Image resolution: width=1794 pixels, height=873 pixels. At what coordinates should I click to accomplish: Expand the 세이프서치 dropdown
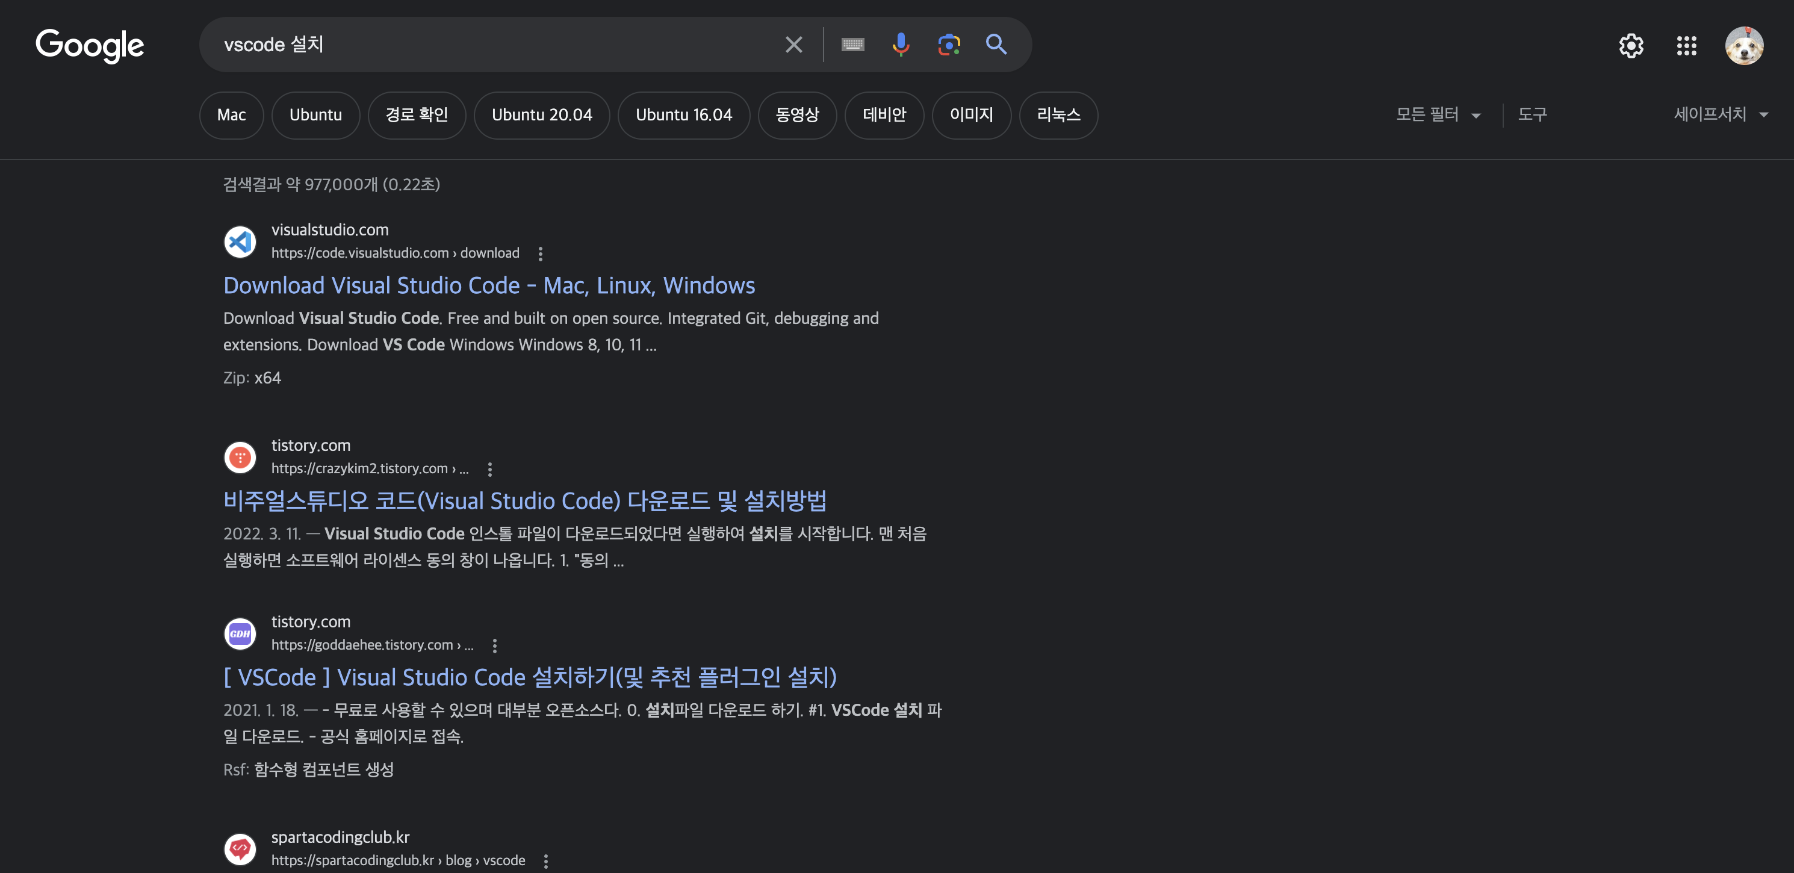coord(1720,114)
